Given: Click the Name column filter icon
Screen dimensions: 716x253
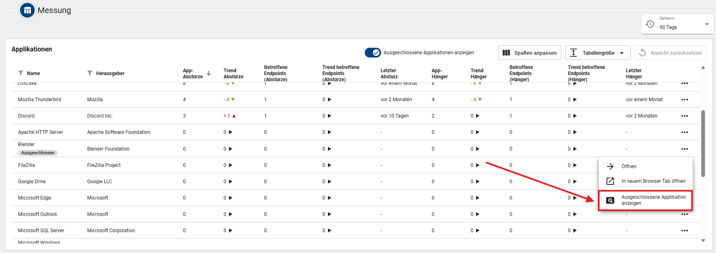Looking at the screenshot, I should coord(21,73).
